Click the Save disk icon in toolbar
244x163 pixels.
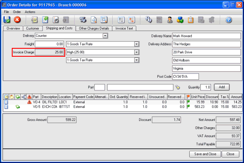pyautogui.click(x=7, y=20)
